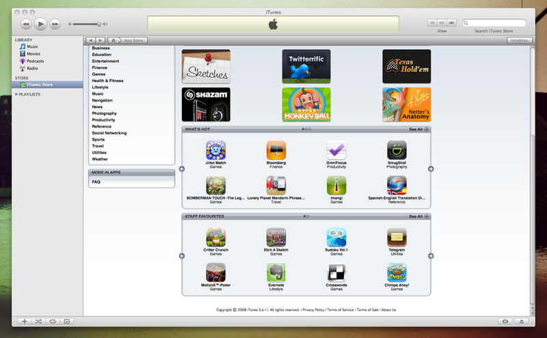This screenshot has height=338, width=547.
Task: Click the store Home icon
Action: point(114,40)
